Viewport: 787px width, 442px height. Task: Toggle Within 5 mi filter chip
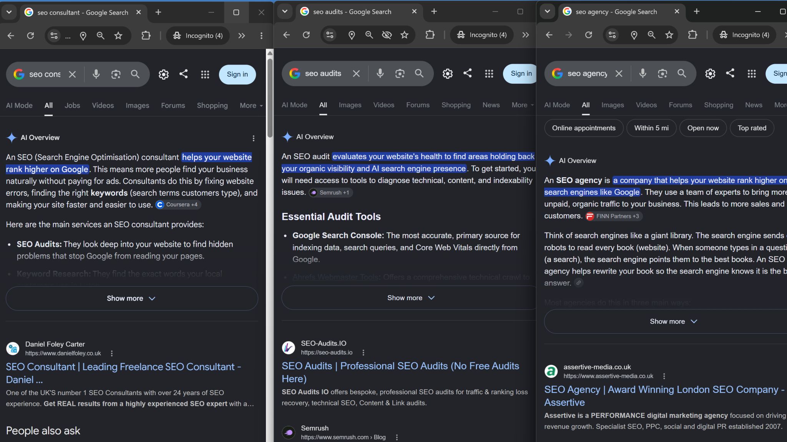click(x=651, y=128)
